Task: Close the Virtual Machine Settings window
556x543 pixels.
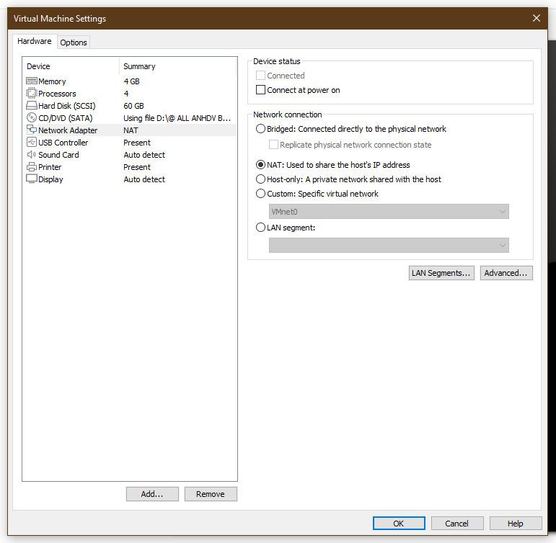Action: pos(536,18)
